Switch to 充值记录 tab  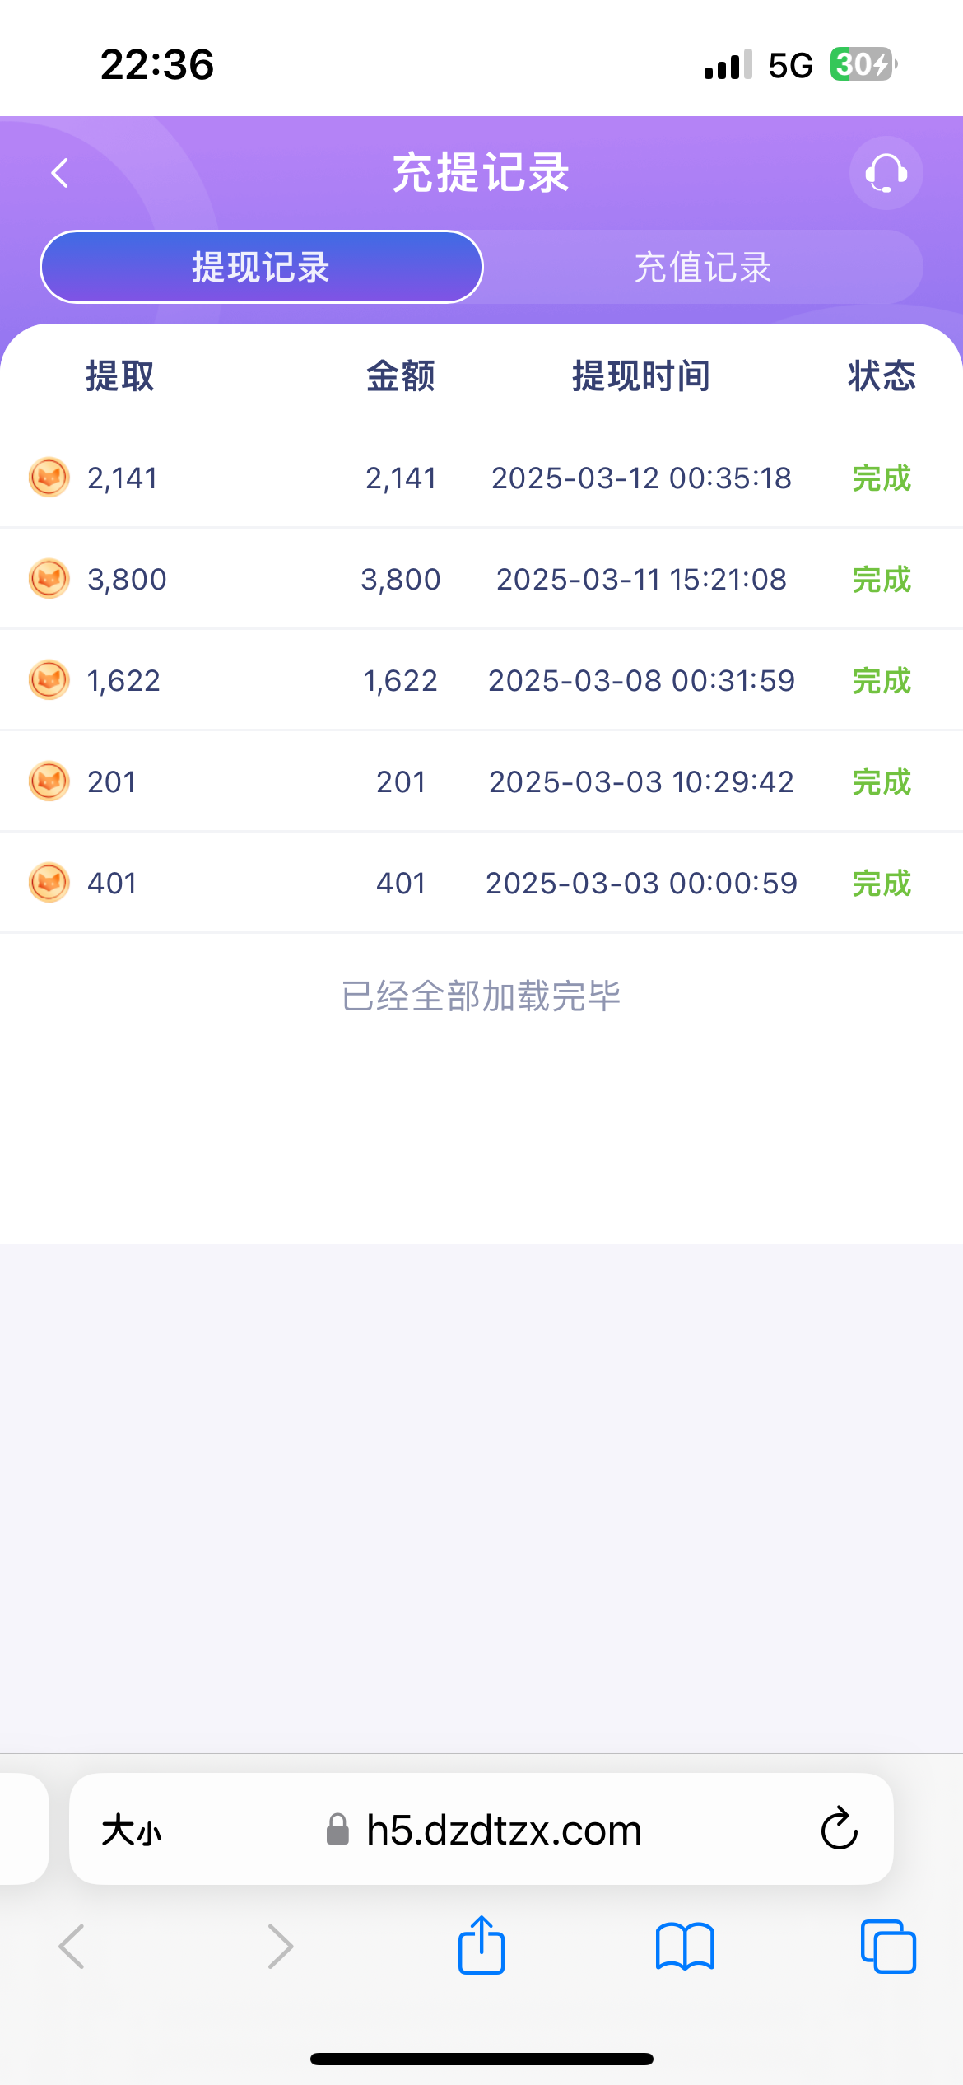pyautogui.click(x=703, y=267)
